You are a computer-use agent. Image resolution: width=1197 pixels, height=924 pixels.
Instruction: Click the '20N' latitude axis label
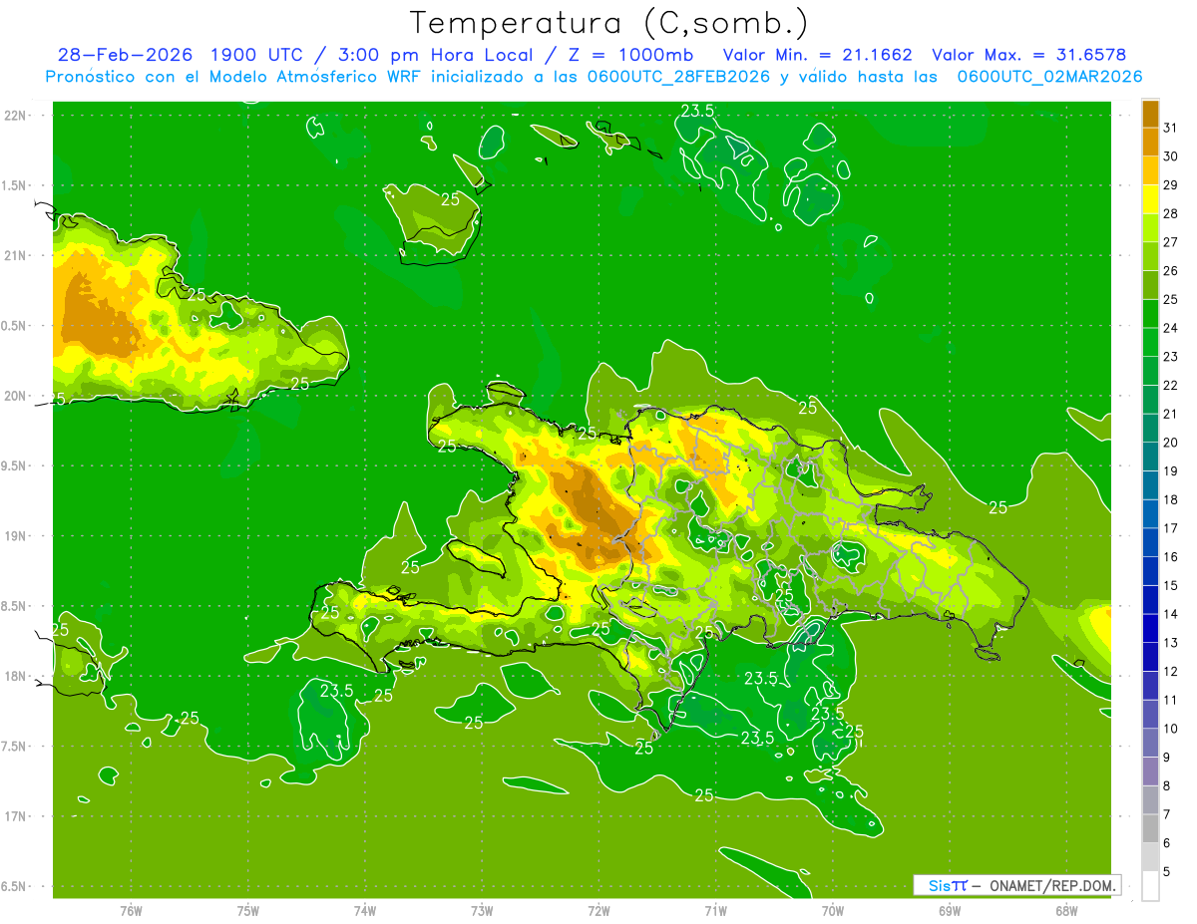15,396
